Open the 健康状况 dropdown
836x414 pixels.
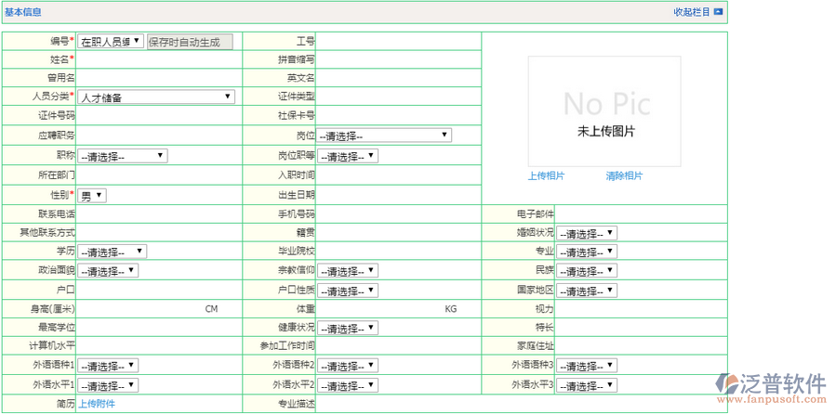click(348, 329)
